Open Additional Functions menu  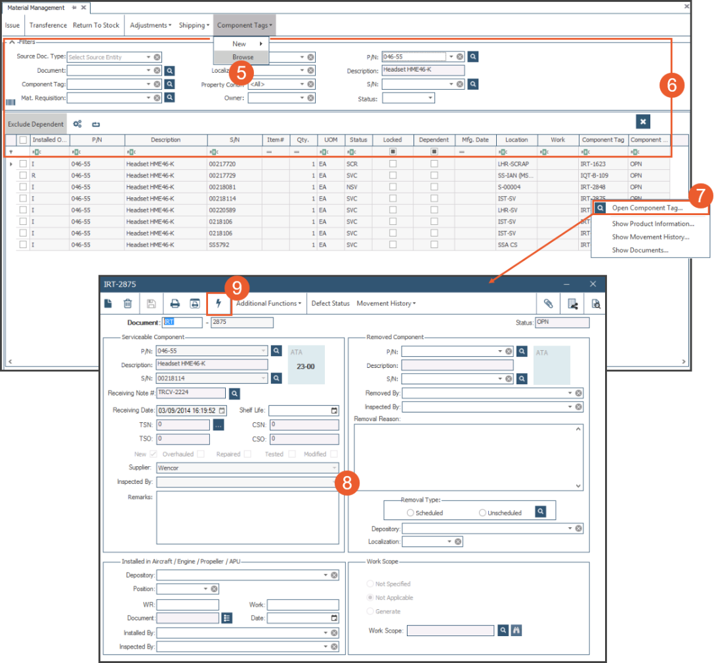[x=268, y=304]
